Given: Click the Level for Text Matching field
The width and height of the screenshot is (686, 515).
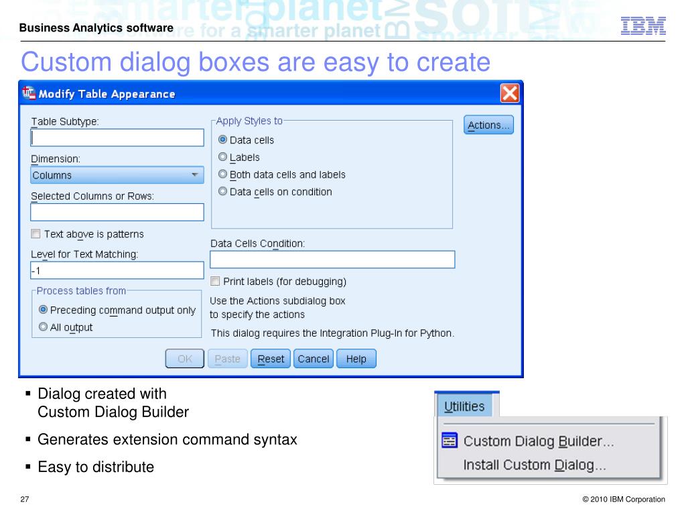Looking at the screenshot, I should click(x=117, y=270).
